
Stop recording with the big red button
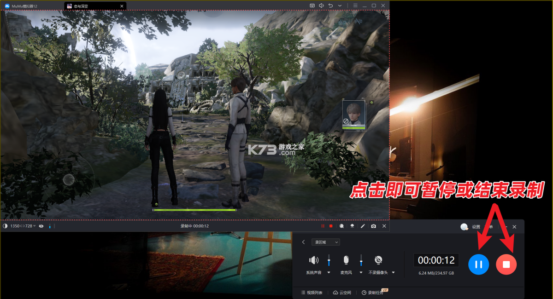(506, 264)
